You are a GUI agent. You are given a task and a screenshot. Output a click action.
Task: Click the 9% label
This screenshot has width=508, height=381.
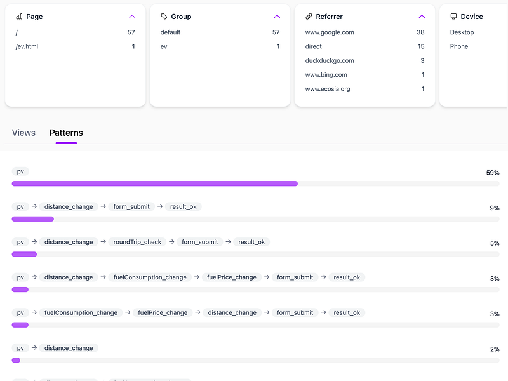(495, 208)
